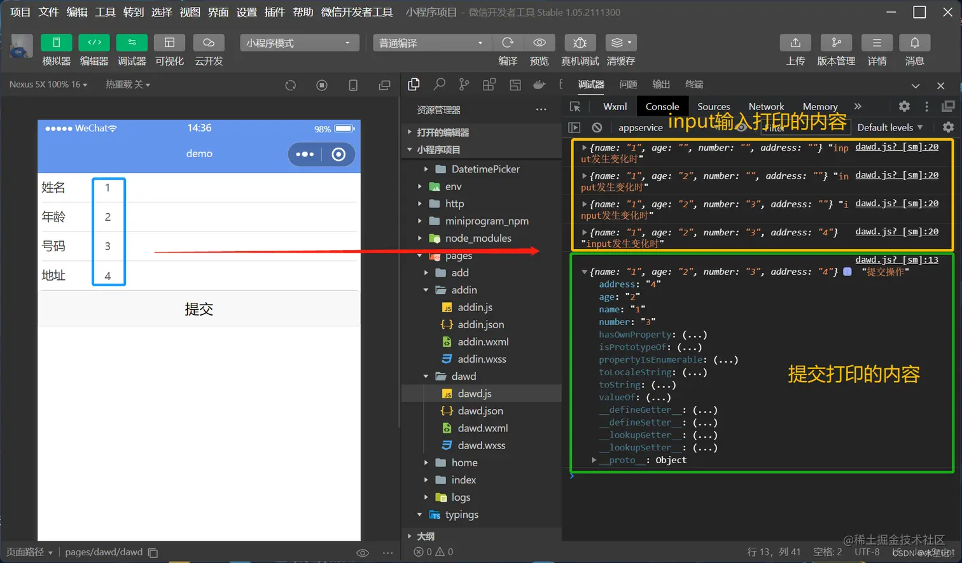Show more devtools tabs chevron
The height and width of the screenshot is (563, 962).
pos(858,106)
